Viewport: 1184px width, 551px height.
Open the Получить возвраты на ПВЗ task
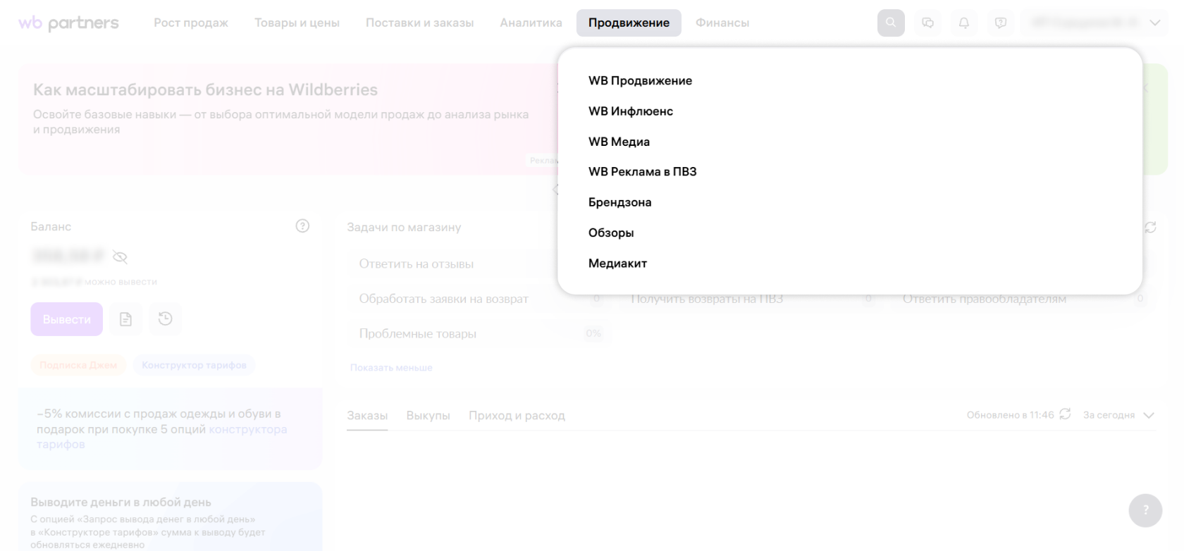[751, 299]
